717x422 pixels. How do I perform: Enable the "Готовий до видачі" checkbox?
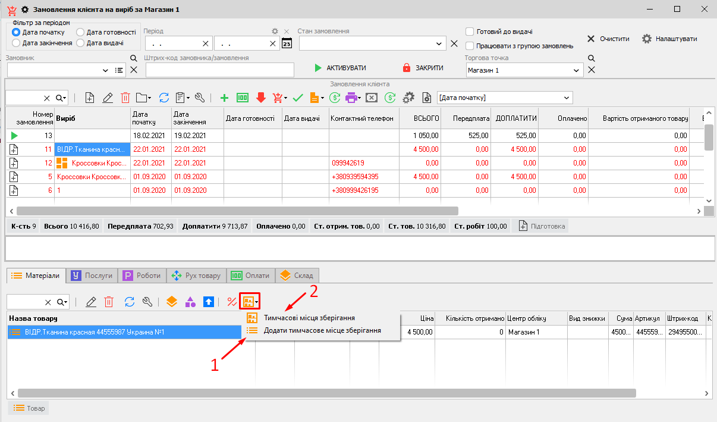pyautogui.click(x=470, y=32)
